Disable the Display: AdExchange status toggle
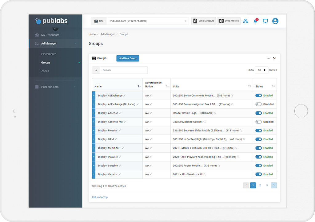This screenshot has height=222, width=315. coord(258,95)
